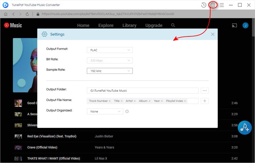Click the Crave song thumbnail
This screenshot has width=255, height=163.
coord(18,147)
